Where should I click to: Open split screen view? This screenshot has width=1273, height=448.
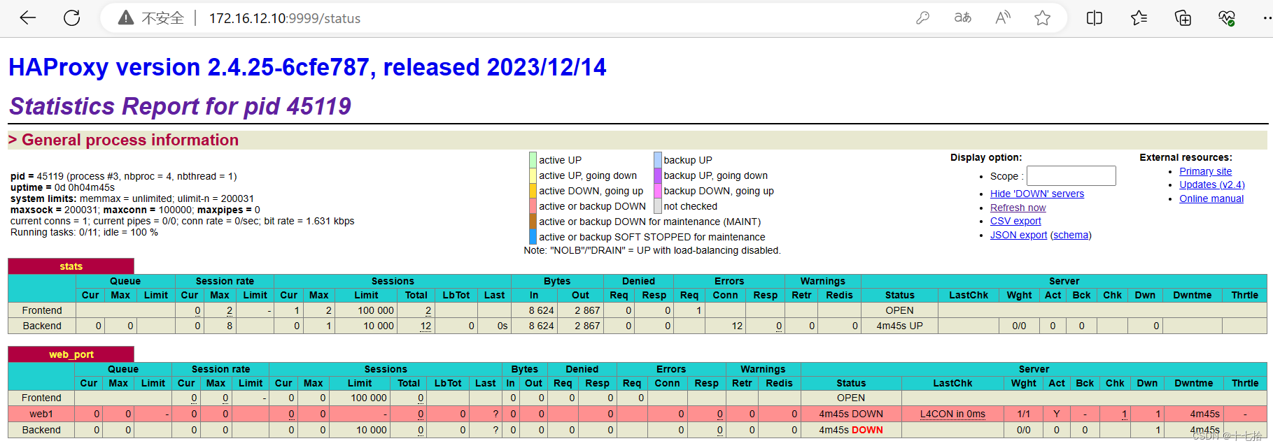coord(1095,18)
